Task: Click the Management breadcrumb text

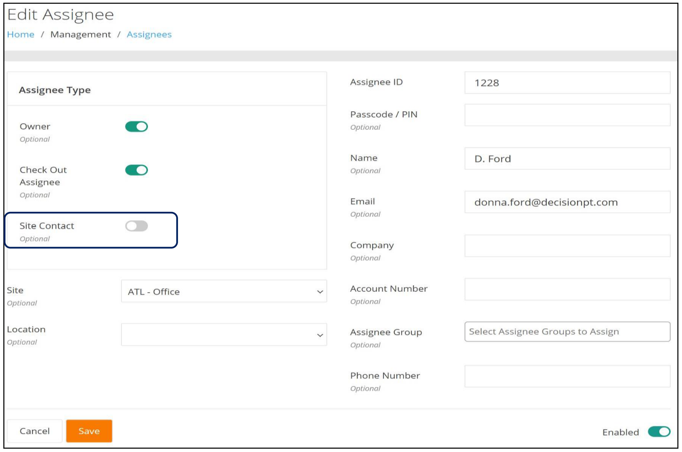Action: (81, 34)
